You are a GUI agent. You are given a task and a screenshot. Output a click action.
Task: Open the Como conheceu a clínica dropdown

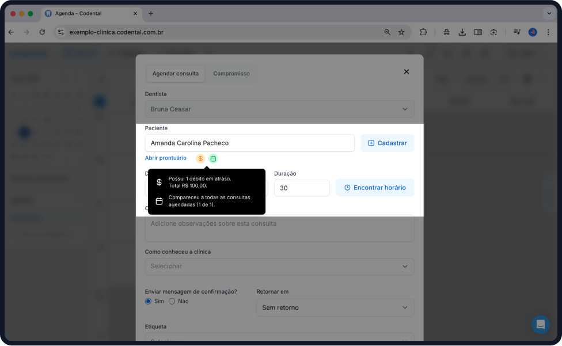pyautogui.click(x=279, y=267)
